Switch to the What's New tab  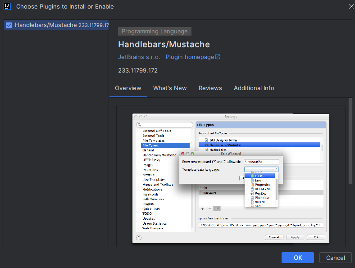tap(170, 88)
